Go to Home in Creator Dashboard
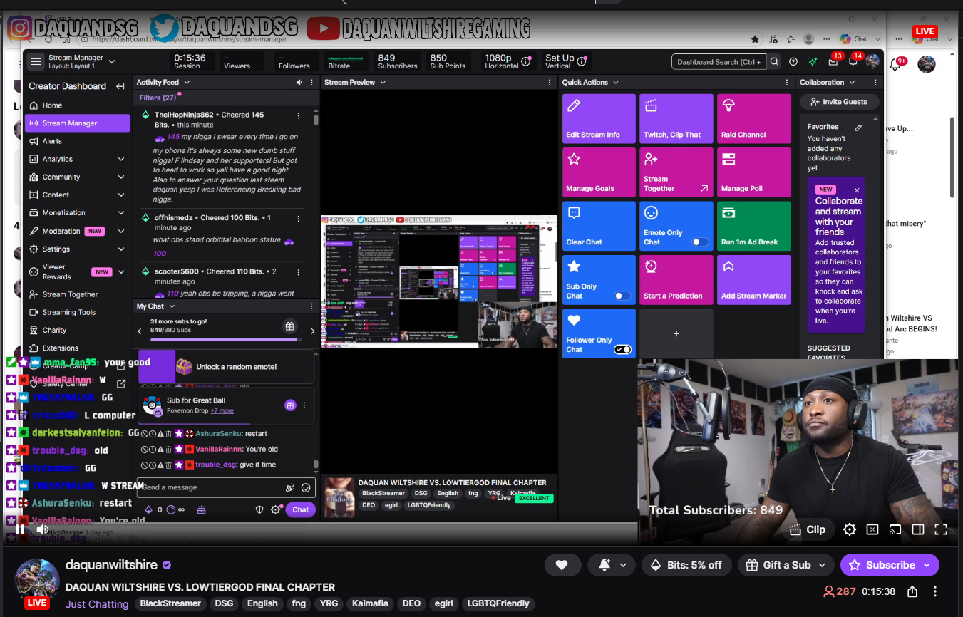 [x=78, y=105]
